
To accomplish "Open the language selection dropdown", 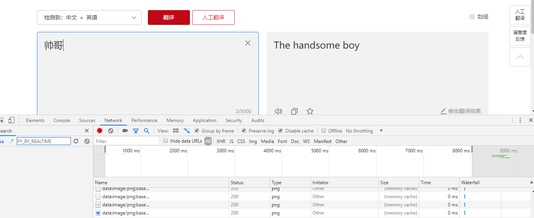I will (89, 17).
